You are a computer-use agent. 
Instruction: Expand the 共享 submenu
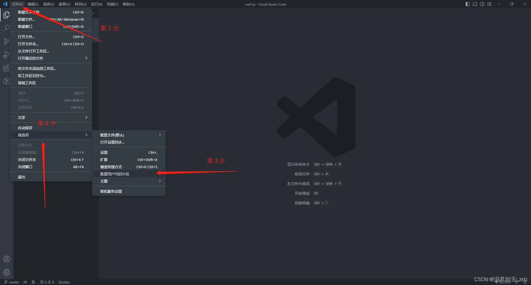click(51, 118)
